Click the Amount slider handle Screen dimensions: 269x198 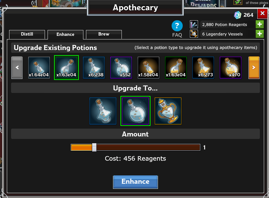point(94,147)
